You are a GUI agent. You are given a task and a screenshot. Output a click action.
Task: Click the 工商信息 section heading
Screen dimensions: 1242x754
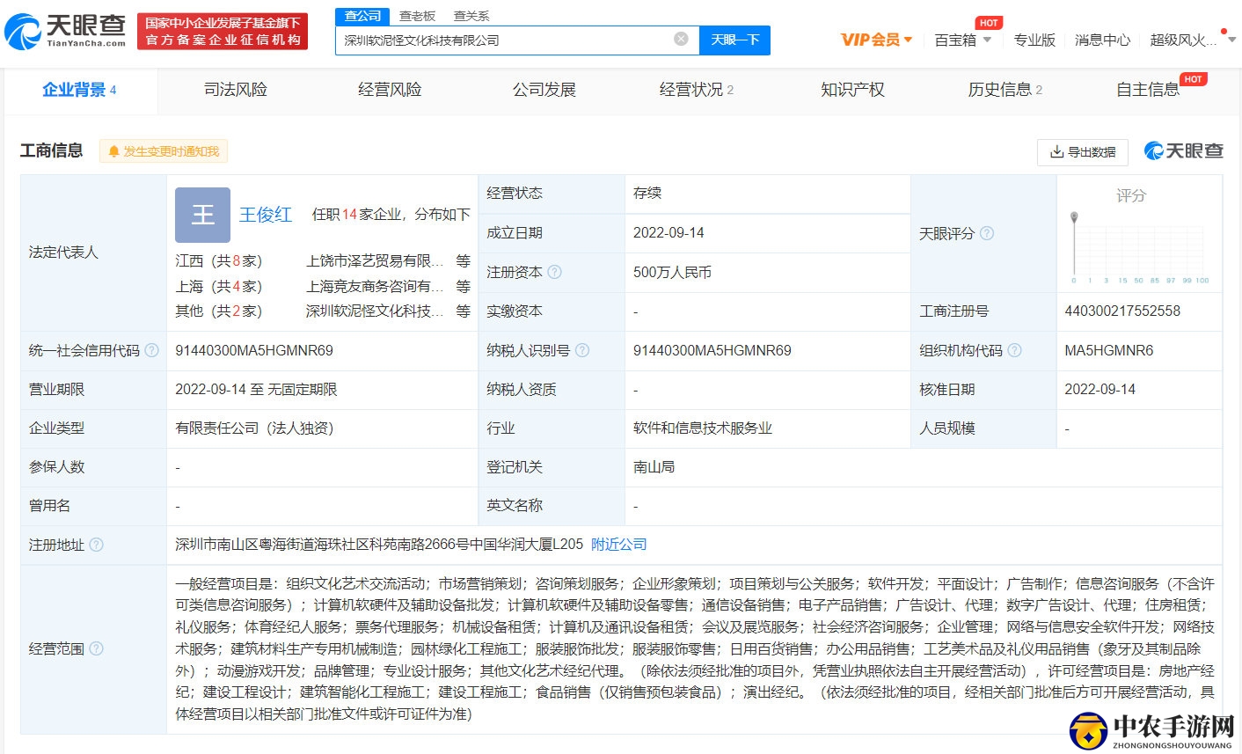click(51, 150)
